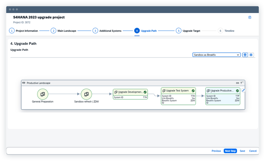The image size is (265, 161).
Task: Select the Upgrade Development system box
Action: [130, 94]
